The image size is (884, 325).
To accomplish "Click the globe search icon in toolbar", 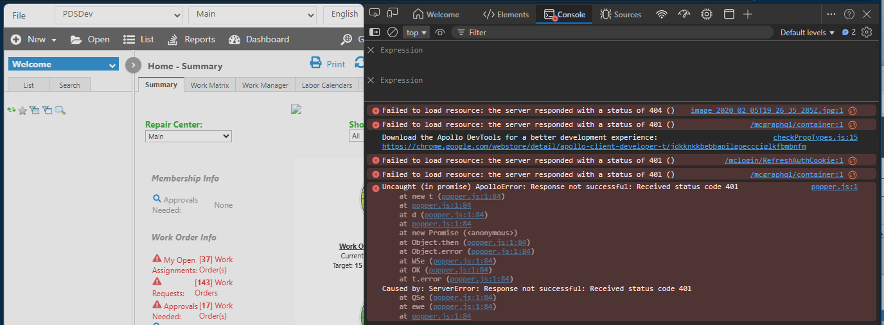I will (x=346, y=40).
